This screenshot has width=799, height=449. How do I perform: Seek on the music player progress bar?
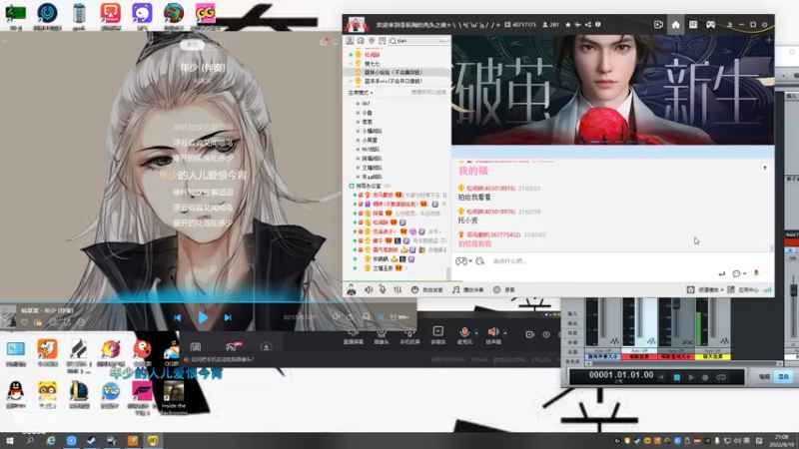209,302
